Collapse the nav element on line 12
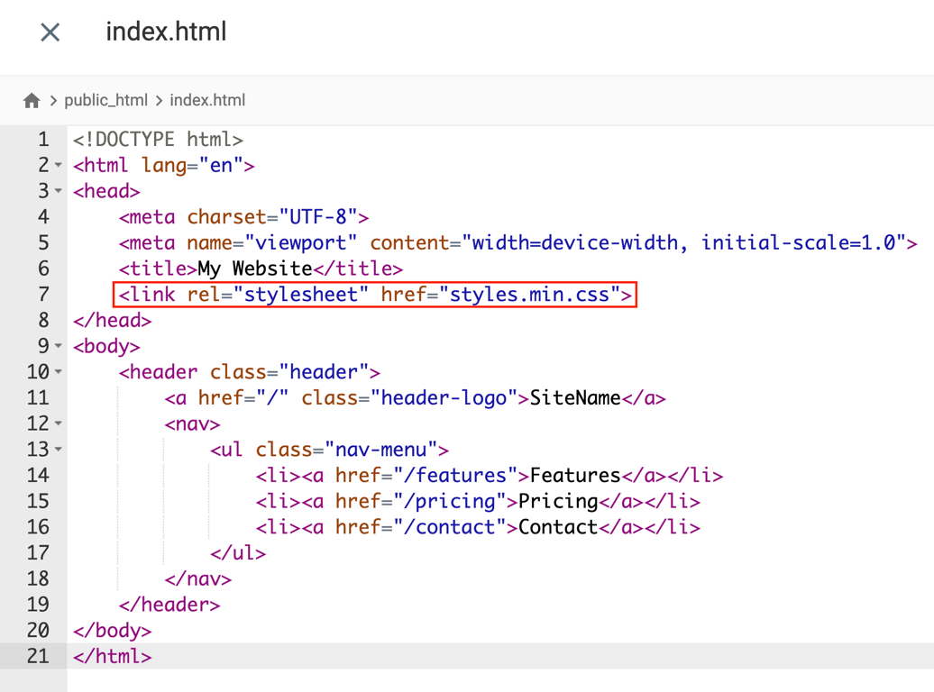 [56, 423]
